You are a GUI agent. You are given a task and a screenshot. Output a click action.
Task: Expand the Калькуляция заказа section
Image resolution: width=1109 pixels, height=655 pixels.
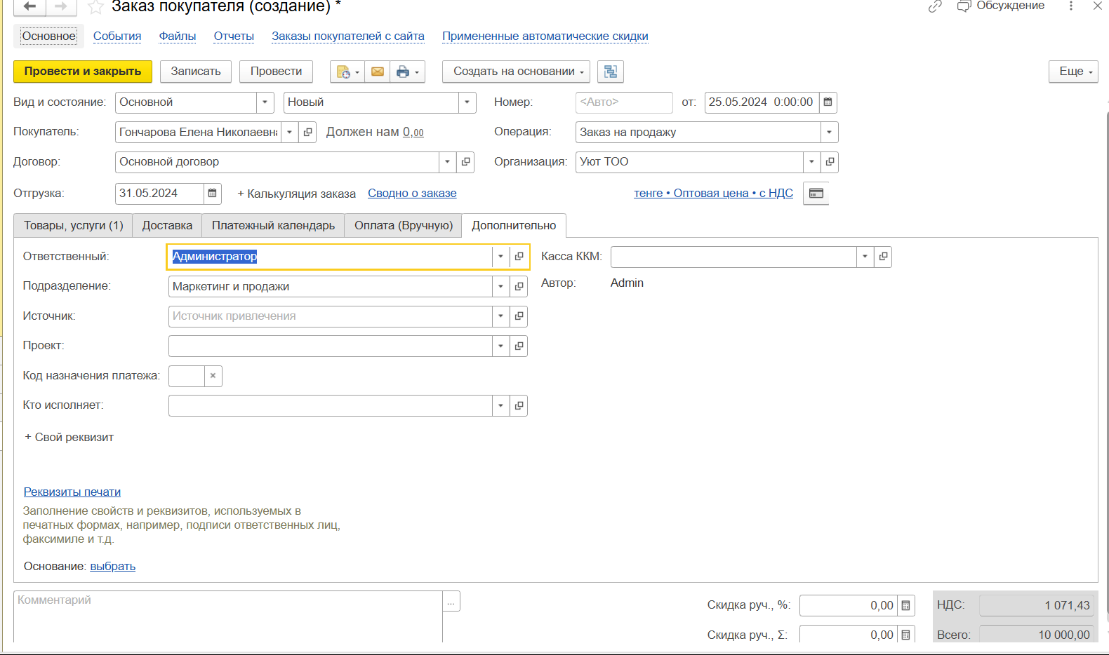point(296,194)
